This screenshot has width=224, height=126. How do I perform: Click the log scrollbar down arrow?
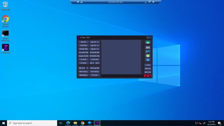pos(142,73)
